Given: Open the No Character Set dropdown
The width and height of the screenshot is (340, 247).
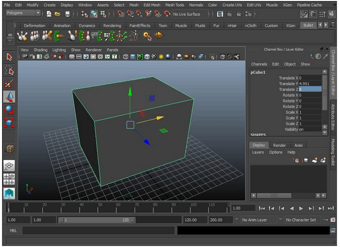Looking at the screenshot, I should pyautogui.click(x=300, y=220).
